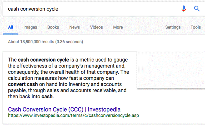Click the blank featured snippet image thumbnail
This screenshot has width=205, height=125.
pos(171,70)
